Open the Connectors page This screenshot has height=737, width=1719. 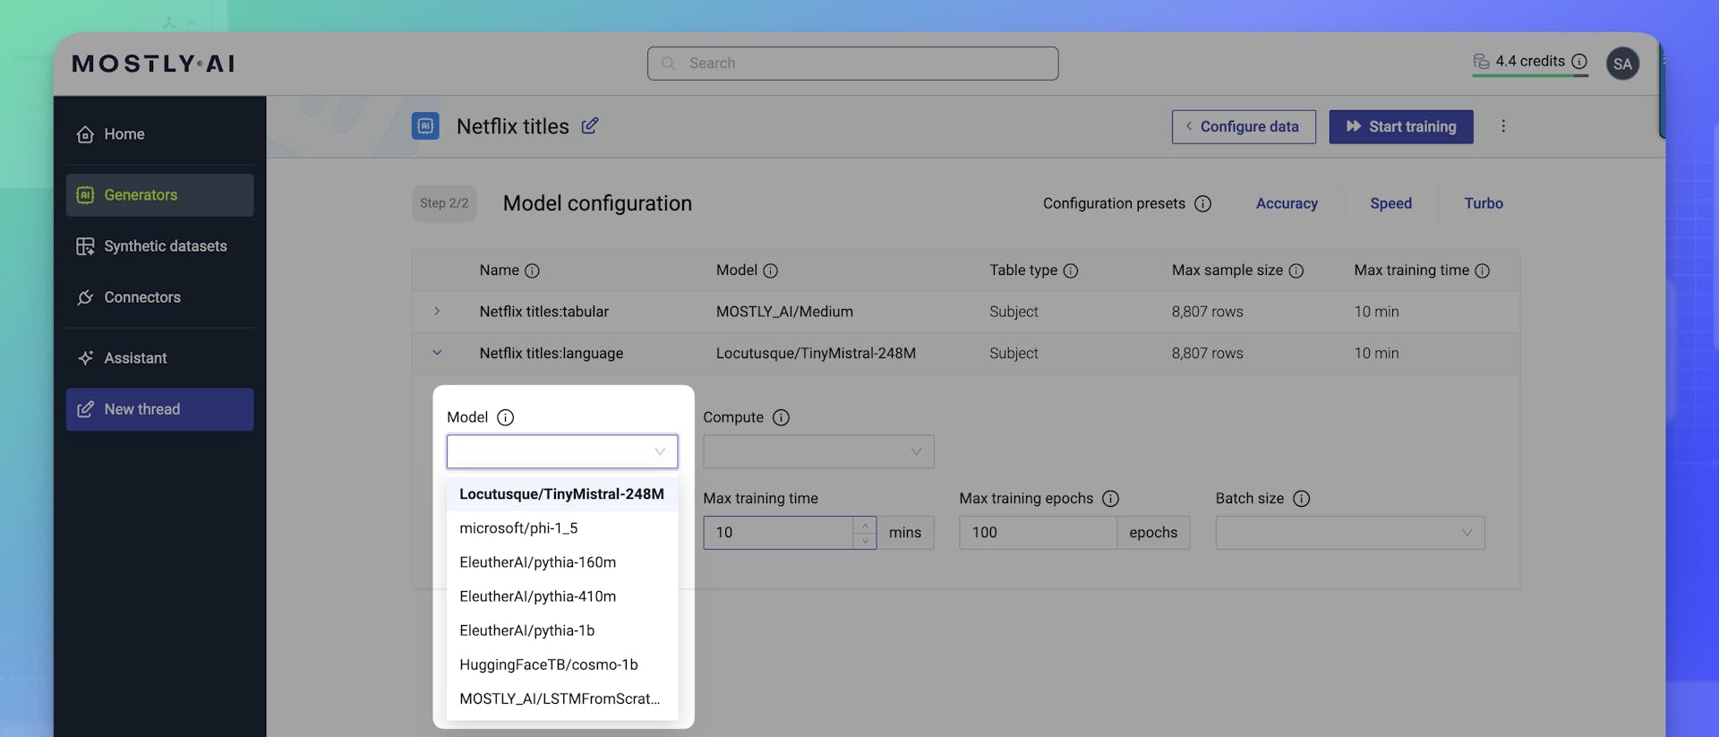159,297
